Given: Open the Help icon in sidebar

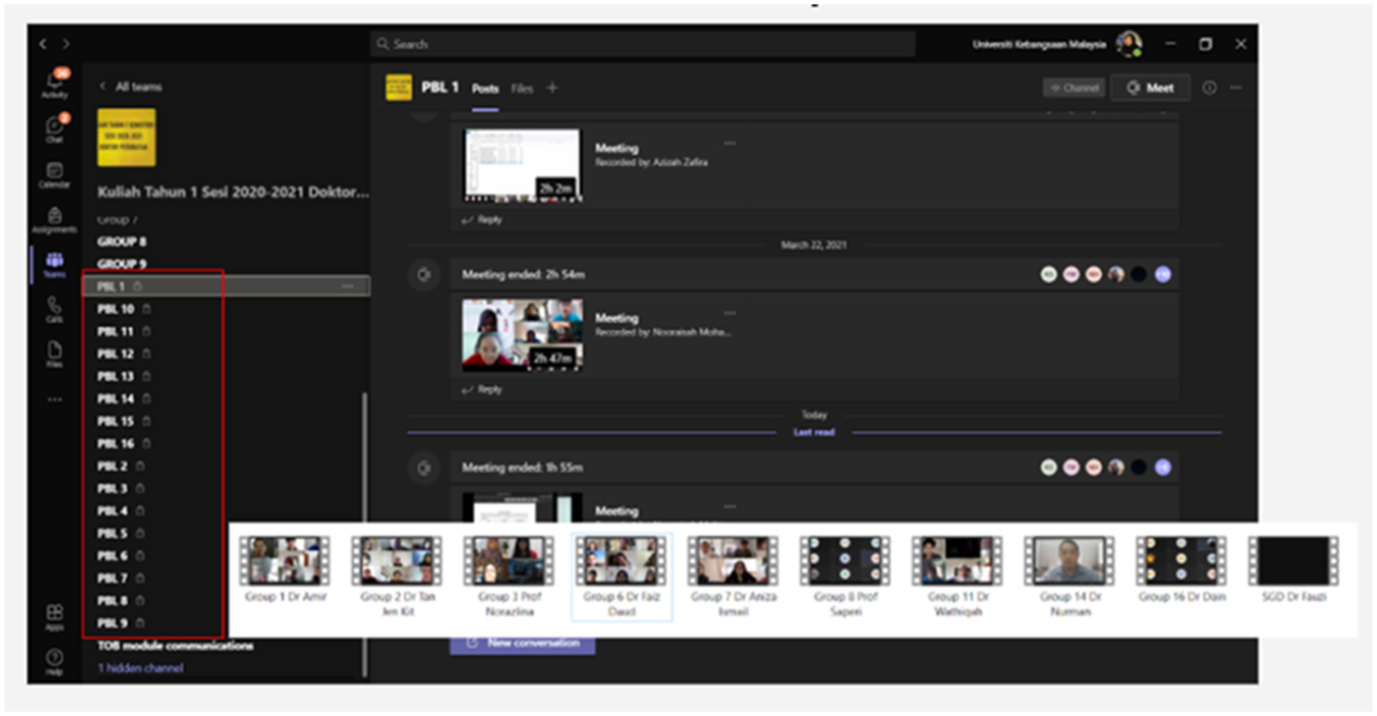Looking at the screenshot, I should pyautogui.click(x=54, y=661).
